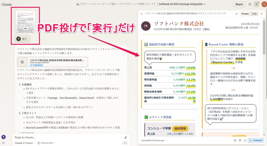The height and width of the screenshot is (146, 267).
Task: Click the Last edited 4 minutes ago text
Action: [x=152, y=140]
